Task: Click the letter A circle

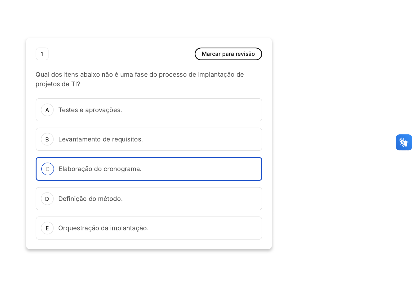Action: coord(47,110)
